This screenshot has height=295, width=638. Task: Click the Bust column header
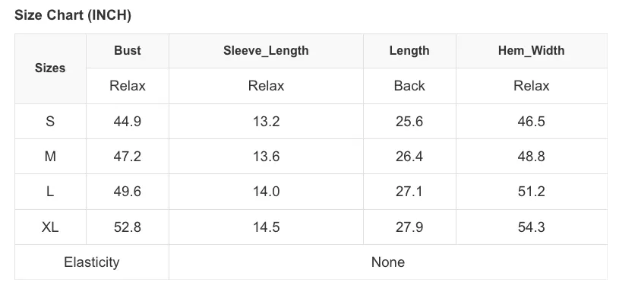click(128, 50)
